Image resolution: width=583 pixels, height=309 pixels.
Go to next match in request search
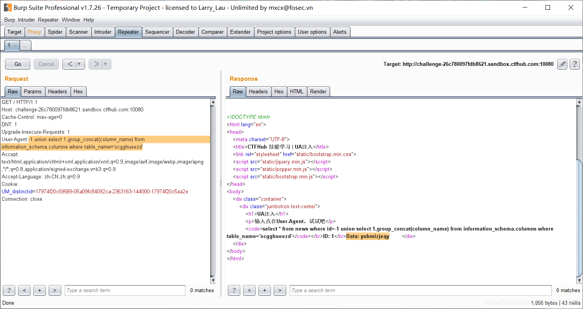coord(54,290)
